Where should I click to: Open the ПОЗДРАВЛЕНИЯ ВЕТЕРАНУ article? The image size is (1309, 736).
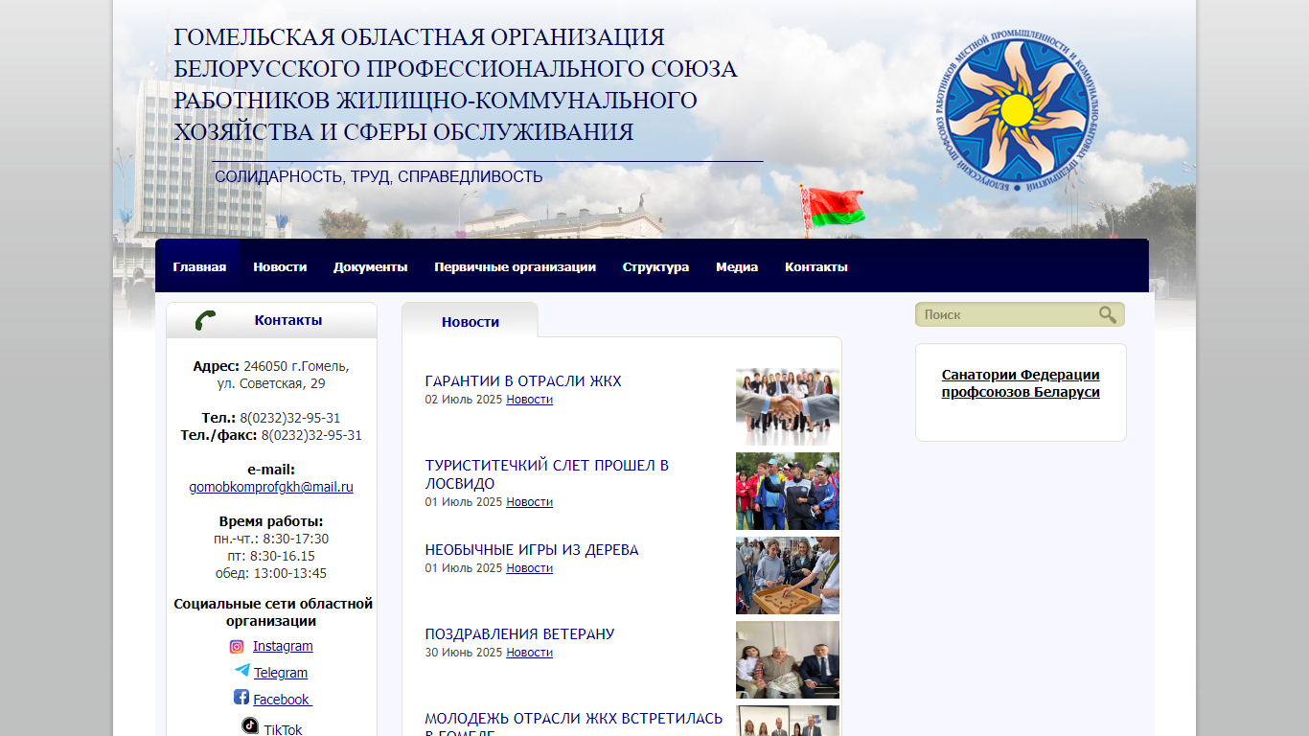[x=520, y=634]
